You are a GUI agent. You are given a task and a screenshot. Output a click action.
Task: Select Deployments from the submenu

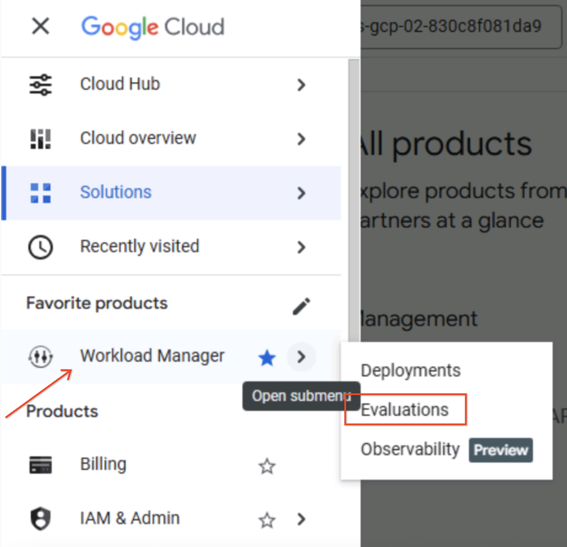click(410, 370)
